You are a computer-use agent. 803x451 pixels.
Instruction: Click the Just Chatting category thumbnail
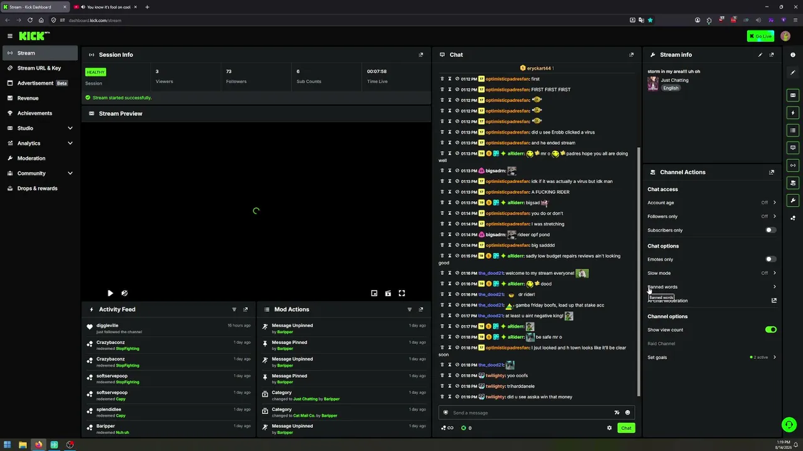coord(653,84)
